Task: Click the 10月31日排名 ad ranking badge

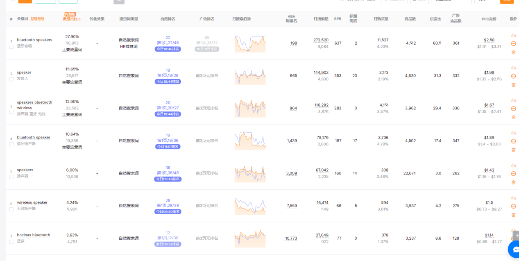Action: (207, 49)
